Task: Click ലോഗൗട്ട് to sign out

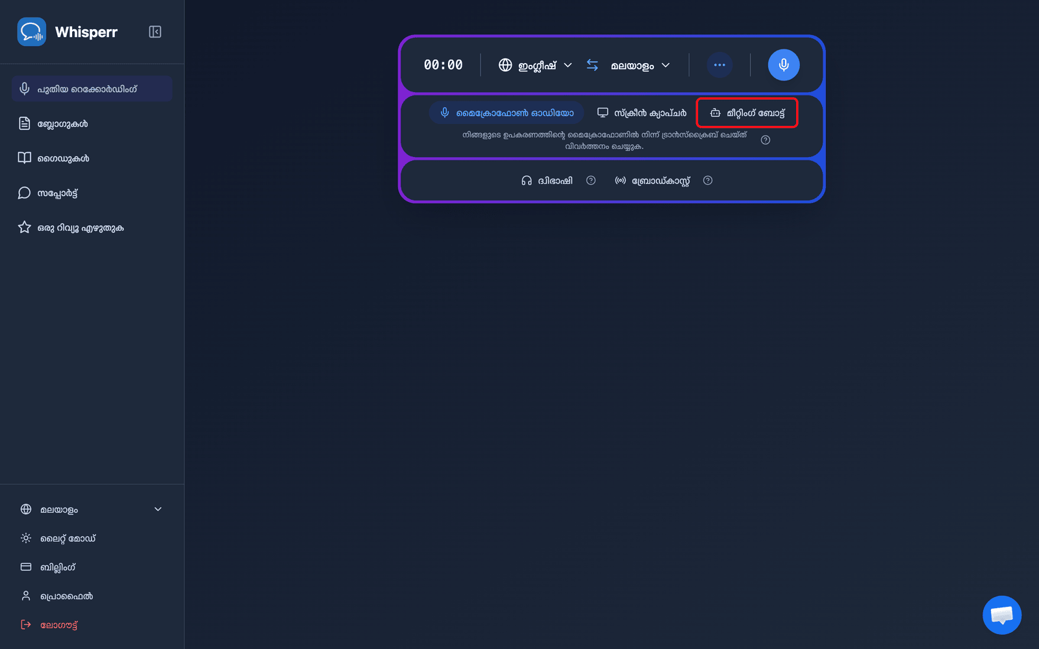Action: (x=92, y=624)
